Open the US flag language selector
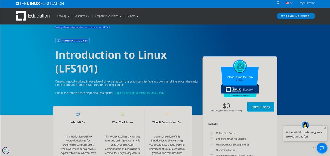Image resolution: width=330 pixels, height=156 pixels. [289, 3]
